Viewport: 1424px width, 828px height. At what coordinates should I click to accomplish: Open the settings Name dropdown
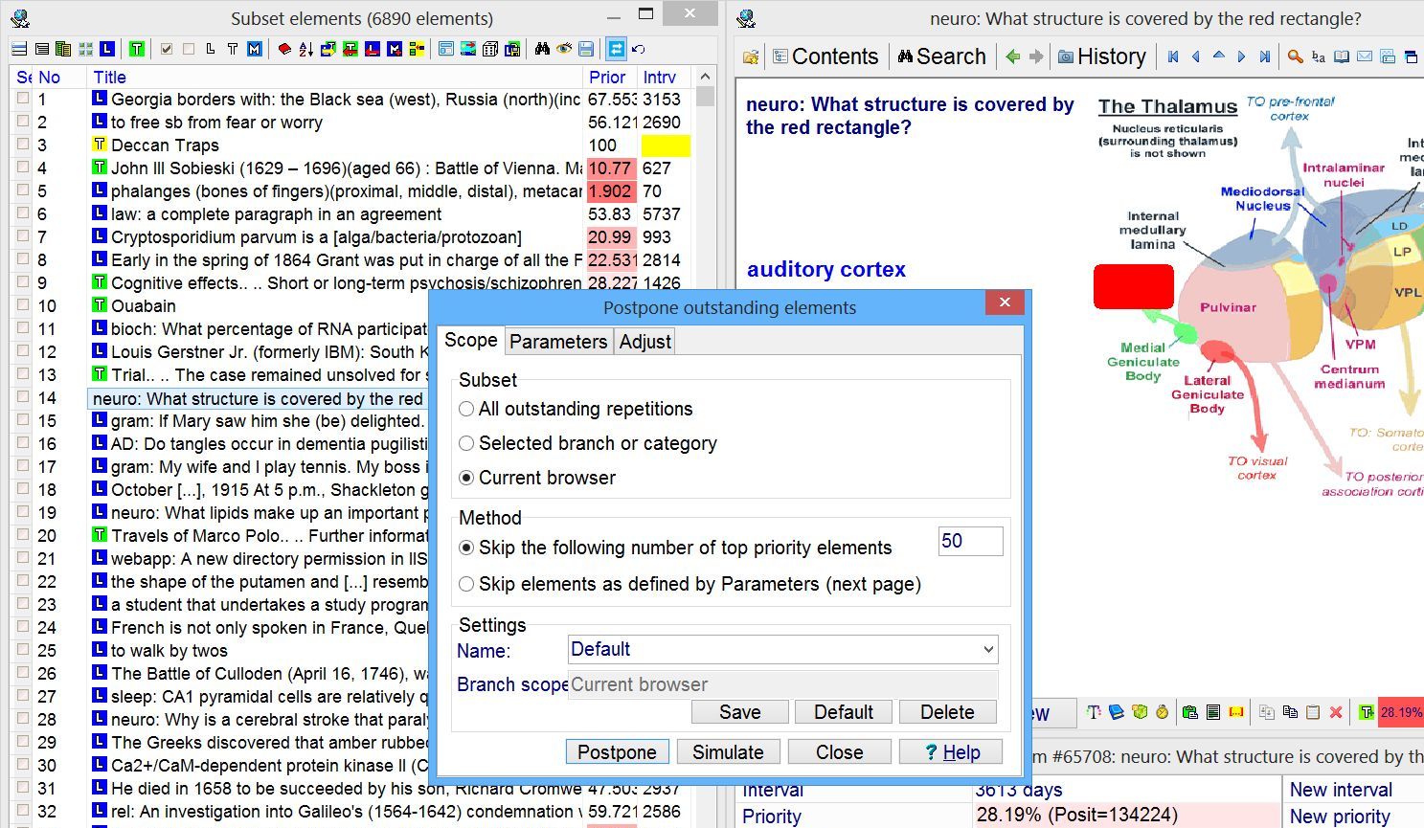[x=988, y=650]
